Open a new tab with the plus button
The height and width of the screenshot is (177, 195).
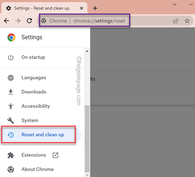click(x=95, y=8)
